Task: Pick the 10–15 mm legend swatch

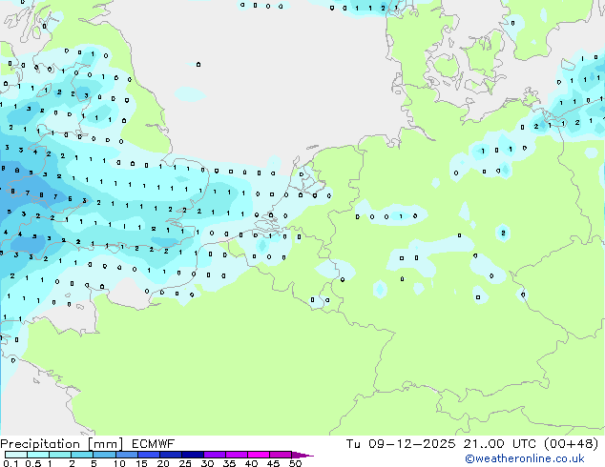Action: tap(126, 455)
